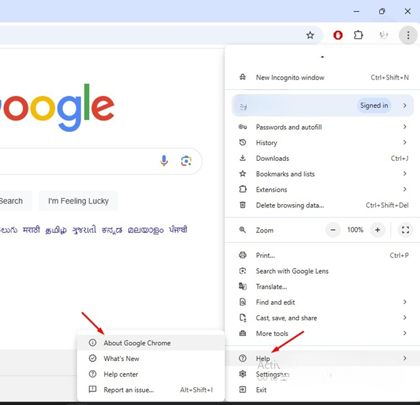Choose Translate... menu entry
The width and height of the screenshot is (420, 405).
coord(322,287)
